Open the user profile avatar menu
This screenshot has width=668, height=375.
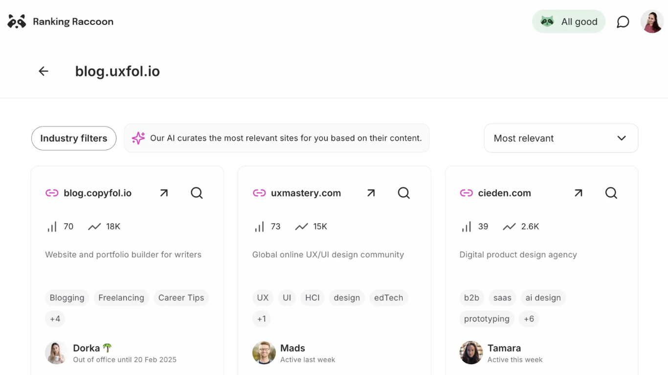click(x=652, y=22)
